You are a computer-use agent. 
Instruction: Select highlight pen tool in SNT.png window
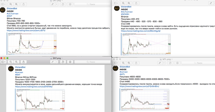pos(53,62)
